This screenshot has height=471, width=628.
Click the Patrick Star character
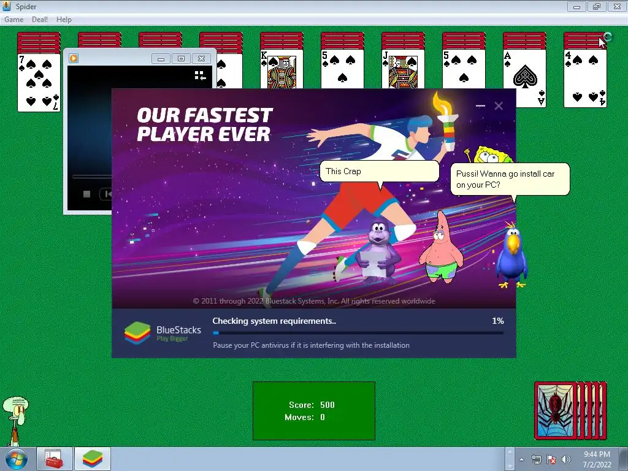pyautogui.click(x=441, y=248)
